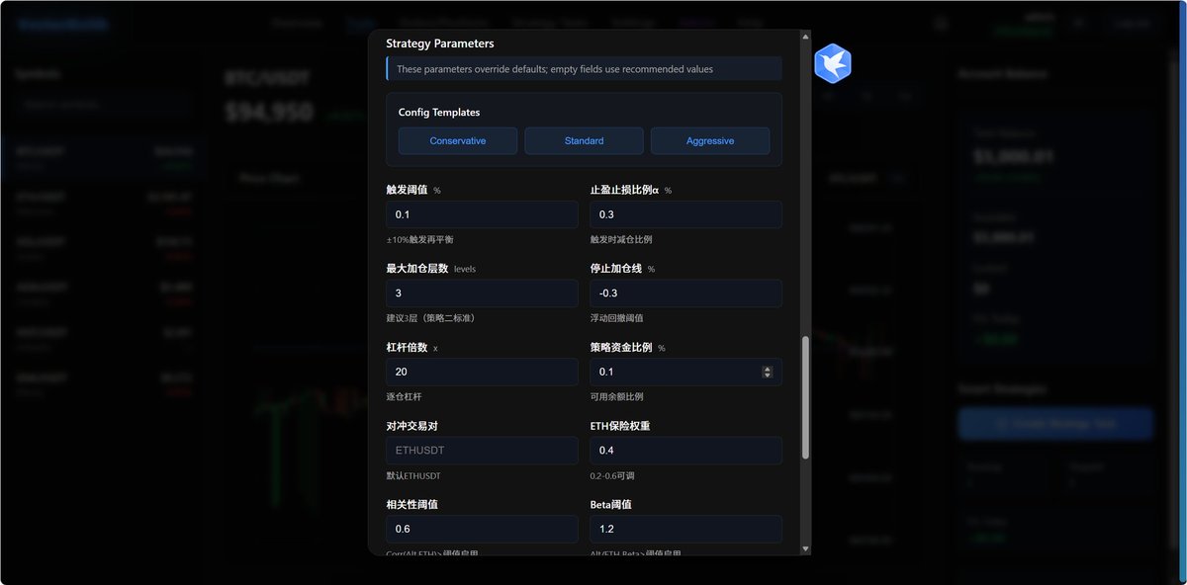
Task: Click the 杠杆倍数 field label
Action: [407, 347]
